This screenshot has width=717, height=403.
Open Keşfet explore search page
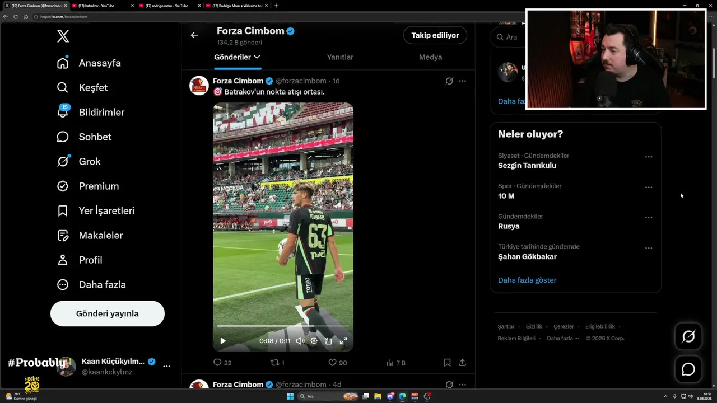coord(82,88)
